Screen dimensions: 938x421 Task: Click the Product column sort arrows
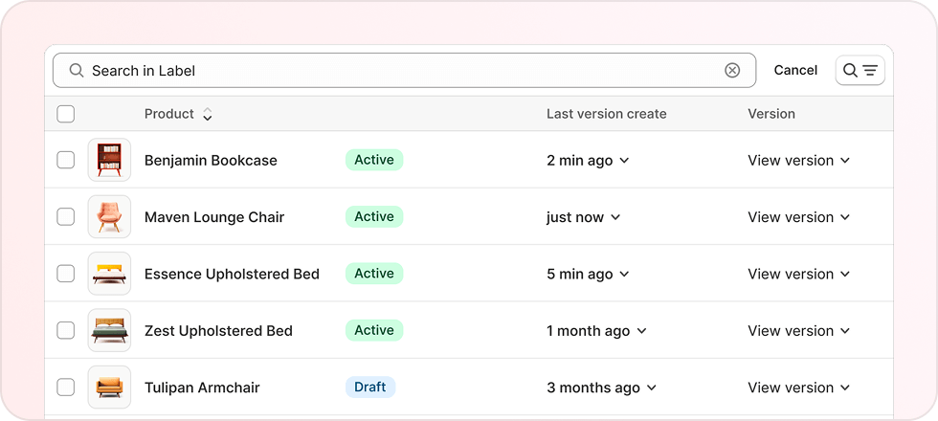tap(207, 115)
